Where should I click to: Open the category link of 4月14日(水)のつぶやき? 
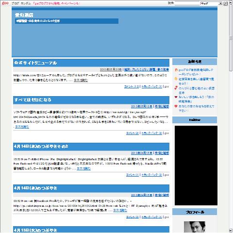[x=162, y=195]
